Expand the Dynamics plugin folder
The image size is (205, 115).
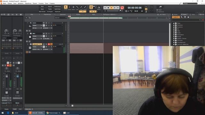[174, 27]
